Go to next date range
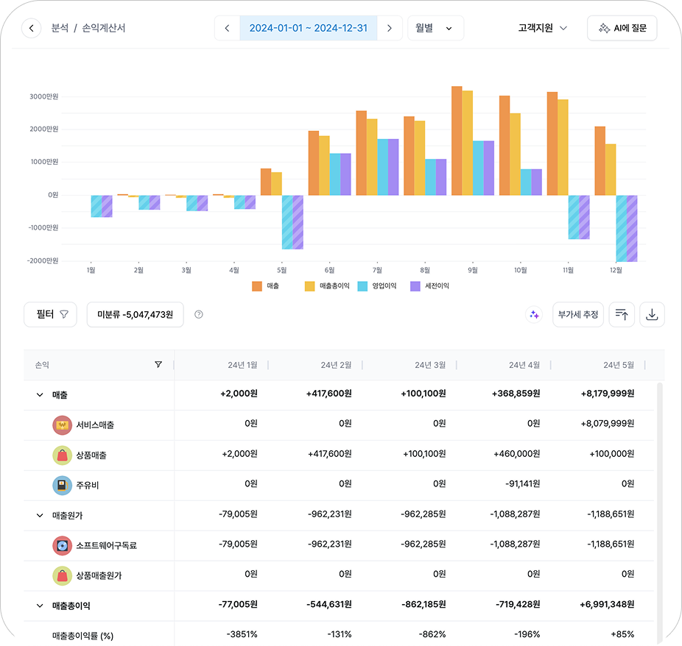Image resolution: width=682 pixels, height=646 pixels. click(x=390, y=29)
